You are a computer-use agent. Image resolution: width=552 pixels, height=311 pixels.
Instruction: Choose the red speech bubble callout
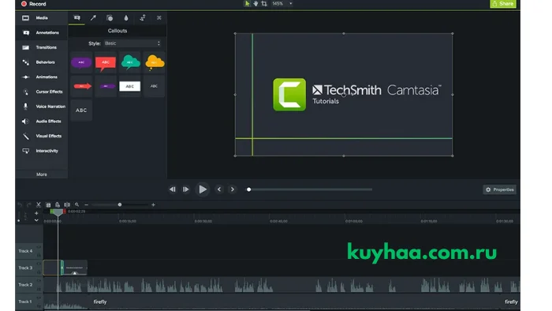coord(106,62)
